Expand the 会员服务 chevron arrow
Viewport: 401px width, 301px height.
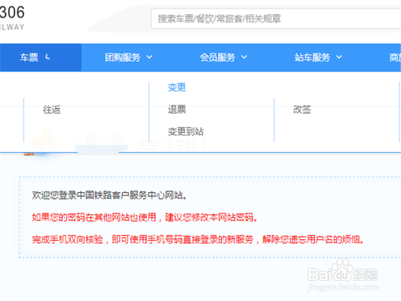coord(244,57)
